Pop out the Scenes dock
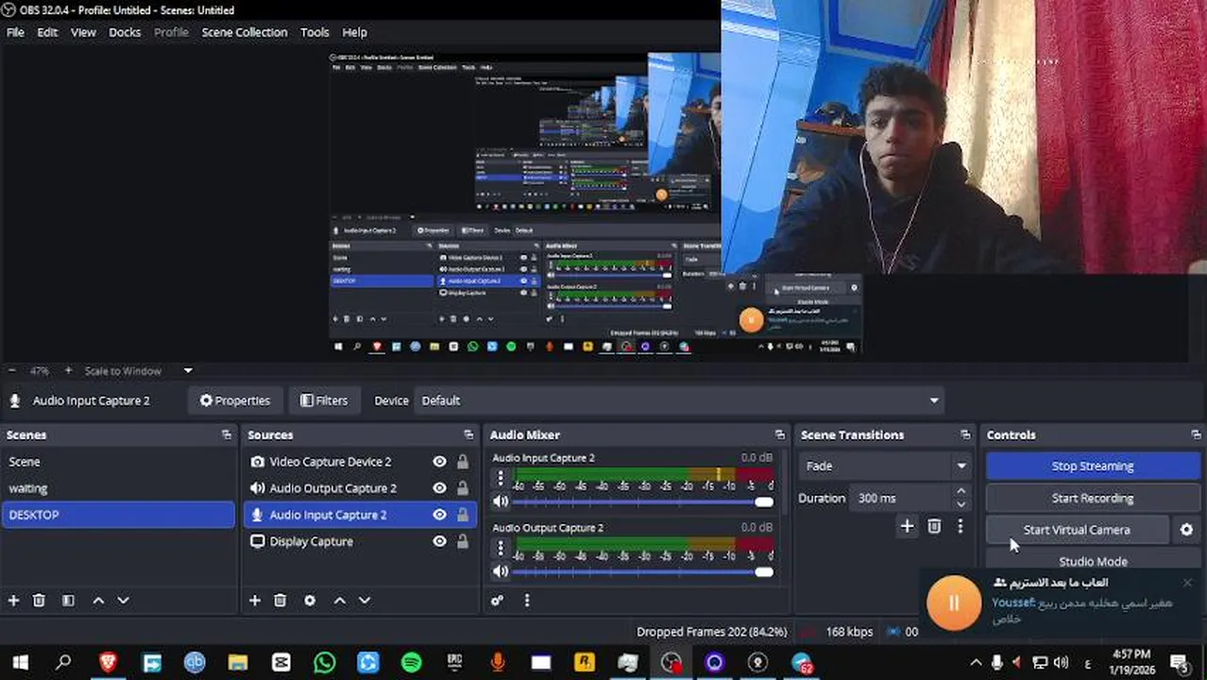The width and height of the screenshot is (1207, 680). pos(227,434)
